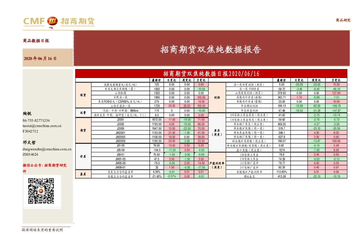Click the value 113.80%
Screen dimensions: 353x249
point(282,172)
